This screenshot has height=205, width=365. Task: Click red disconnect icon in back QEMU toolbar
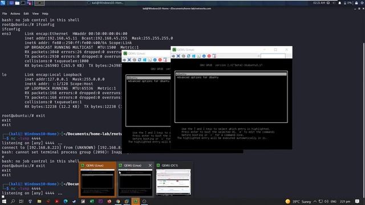coord(160,60)
